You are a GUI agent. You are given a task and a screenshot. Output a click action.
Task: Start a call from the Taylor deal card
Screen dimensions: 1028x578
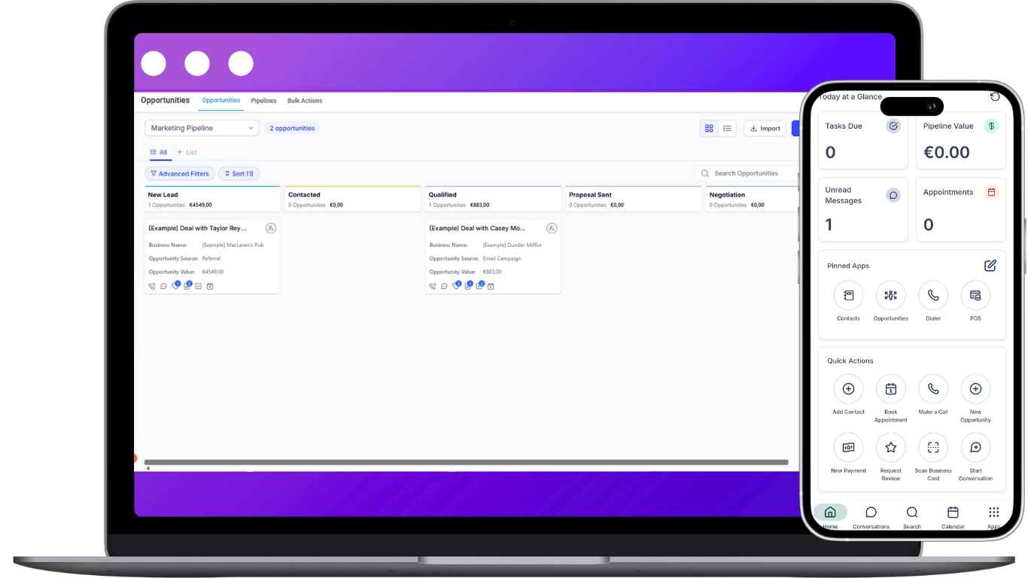152,286
